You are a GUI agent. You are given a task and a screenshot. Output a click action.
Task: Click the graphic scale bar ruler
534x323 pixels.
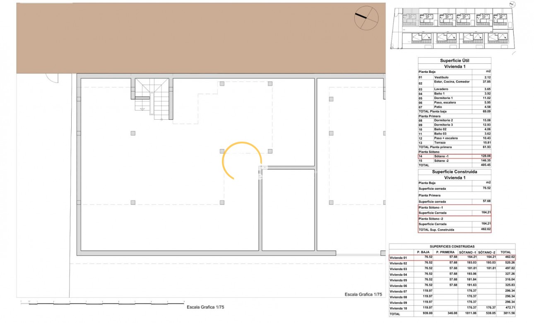pyautogui.click(x=103, y=303)
